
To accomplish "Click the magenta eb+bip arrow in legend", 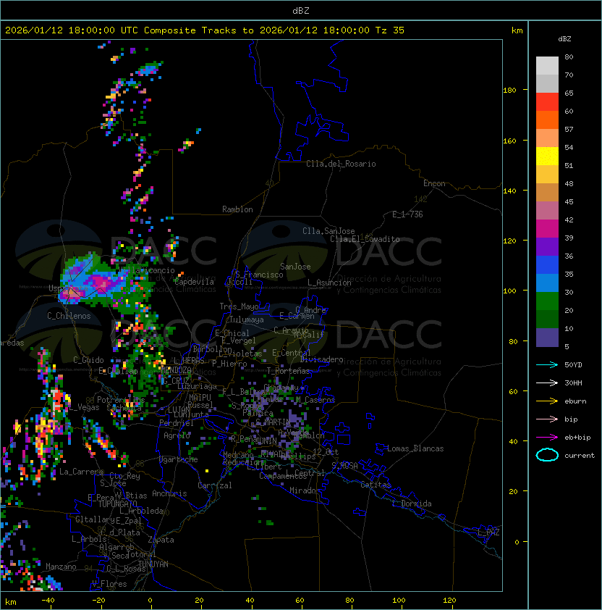I will pos(547,438).
